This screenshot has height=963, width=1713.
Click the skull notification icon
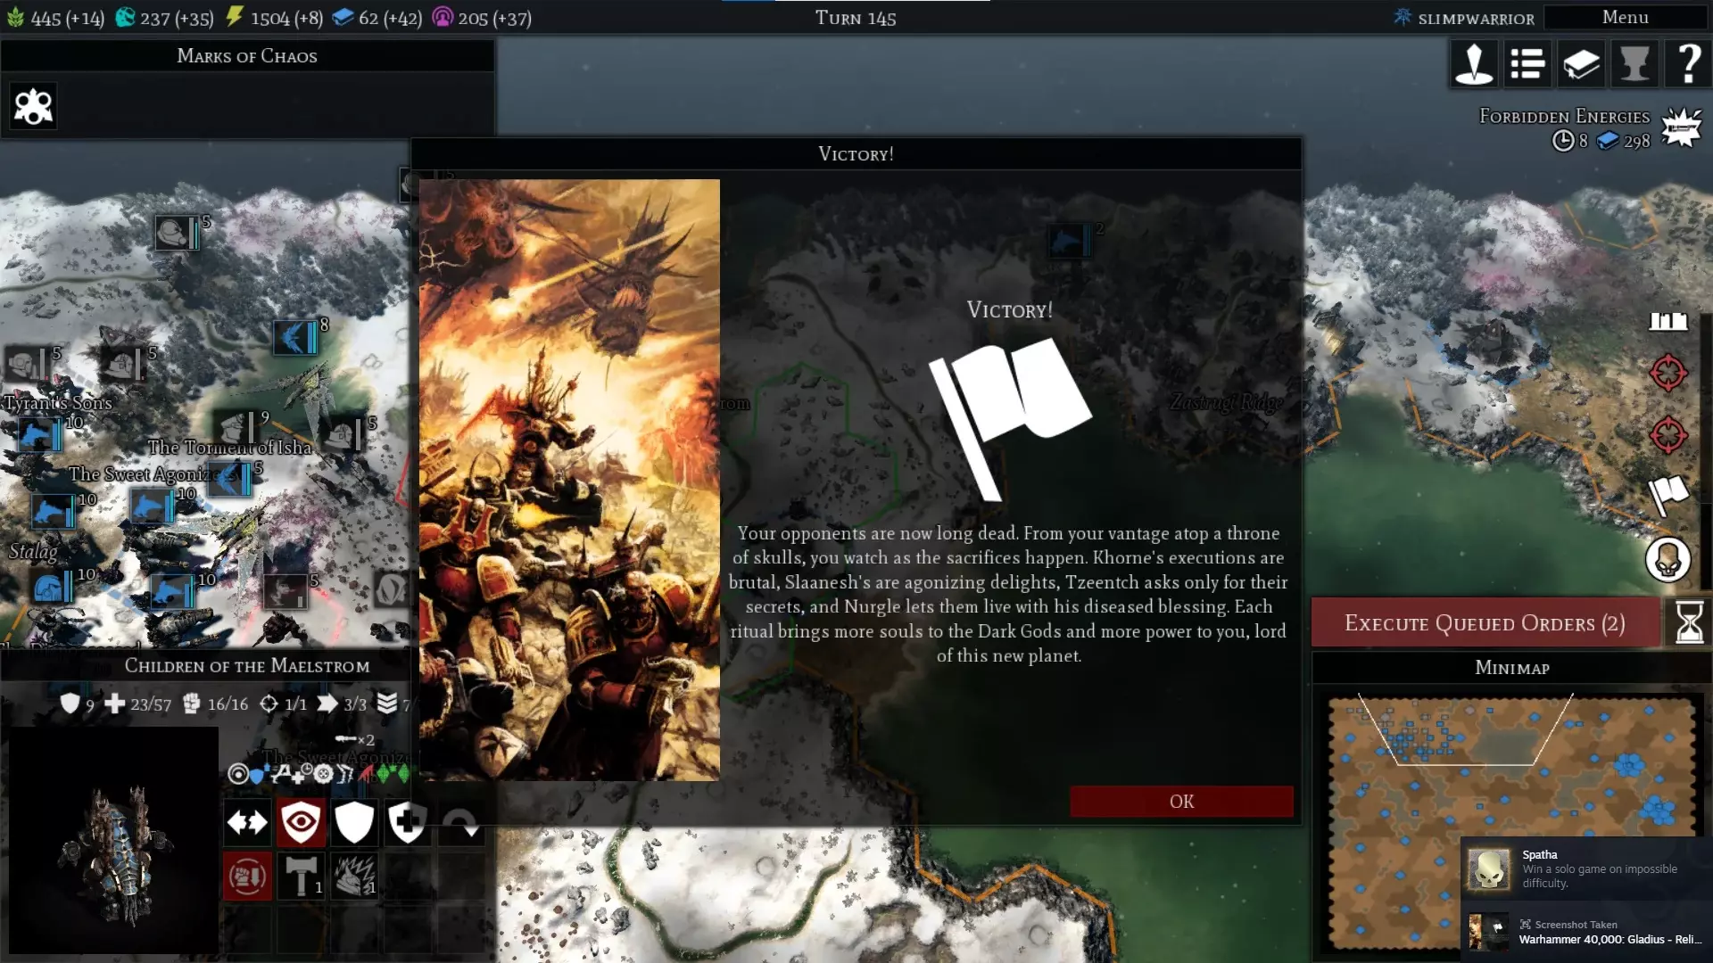tap(1667, 560)
